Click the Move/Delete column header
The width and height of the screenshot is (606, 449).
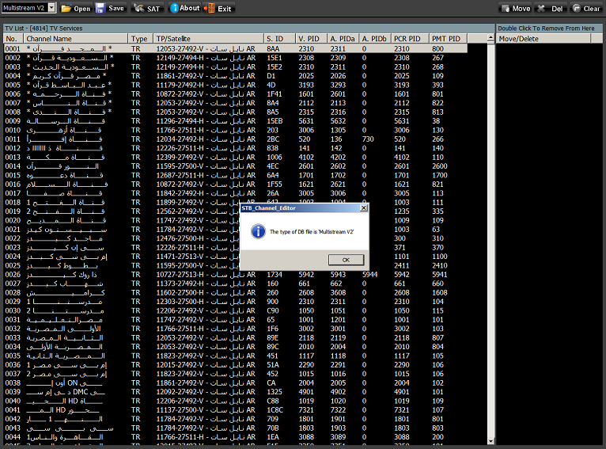tap(544, 39)
